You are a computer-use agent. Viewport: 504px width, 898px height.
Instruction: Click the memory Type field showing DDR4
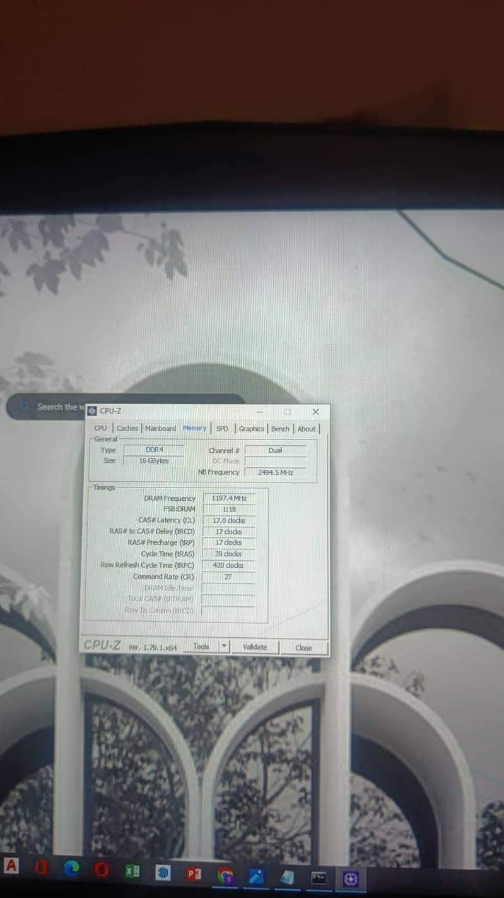tap(155, 450)
